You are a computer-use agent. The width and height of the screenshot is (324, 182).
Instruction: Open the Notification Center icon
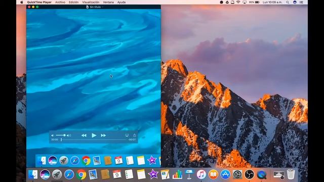(x=302, y=2)
